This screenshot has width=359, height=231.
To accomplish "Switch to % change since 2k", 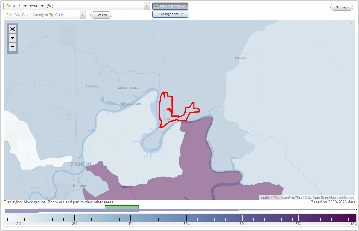I will coord(170,14).
